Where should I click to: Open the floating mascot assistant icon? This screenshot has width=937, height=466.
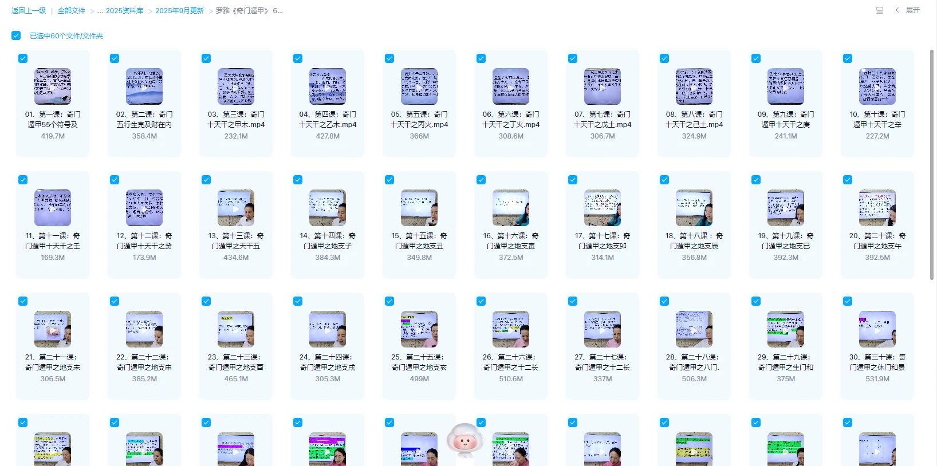pos(464,440)
